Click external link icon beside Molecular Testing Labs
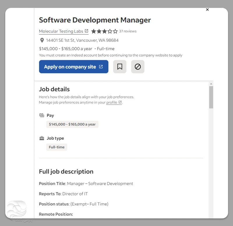Screen dimensions: 233x226 point(87,31)
